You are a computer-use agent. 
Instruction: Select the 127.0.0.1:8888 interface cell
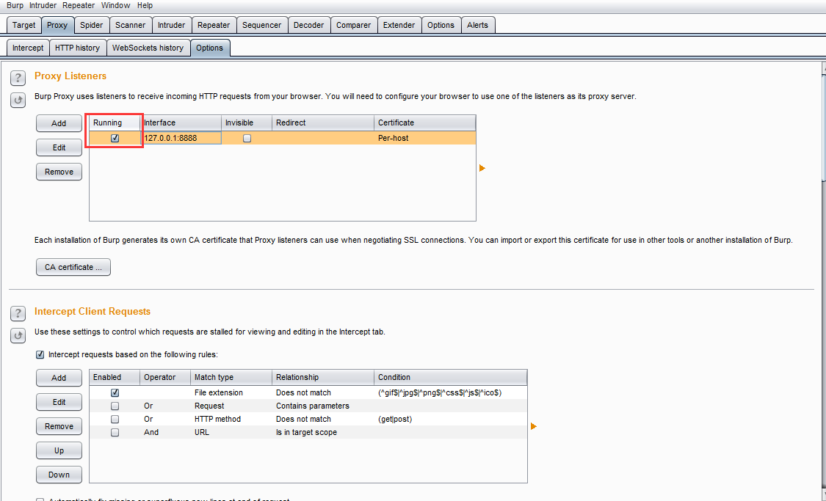click(181, 139)
